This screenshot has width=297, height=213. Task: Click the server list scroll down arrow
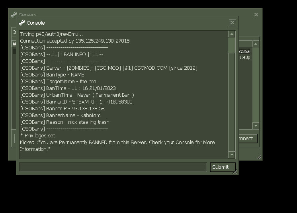click(x=256, y=126)
